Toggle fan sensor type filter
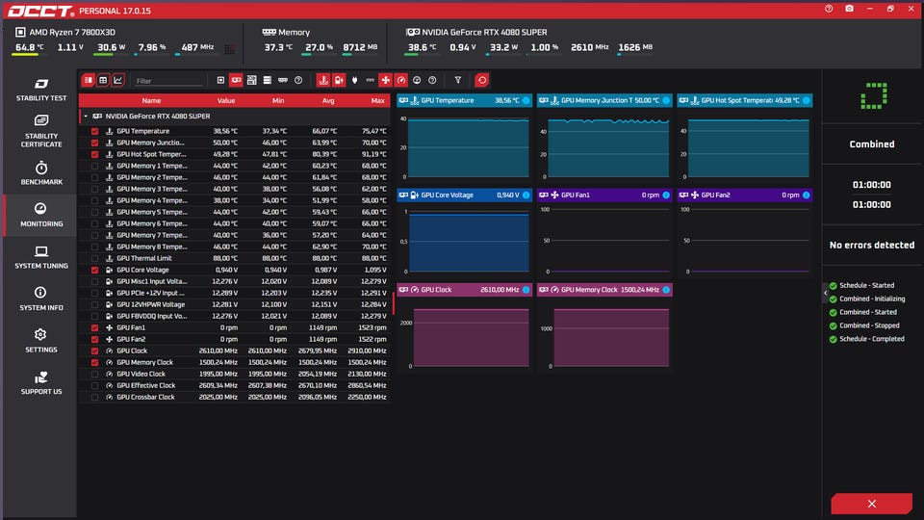 [x=385, y=80]
